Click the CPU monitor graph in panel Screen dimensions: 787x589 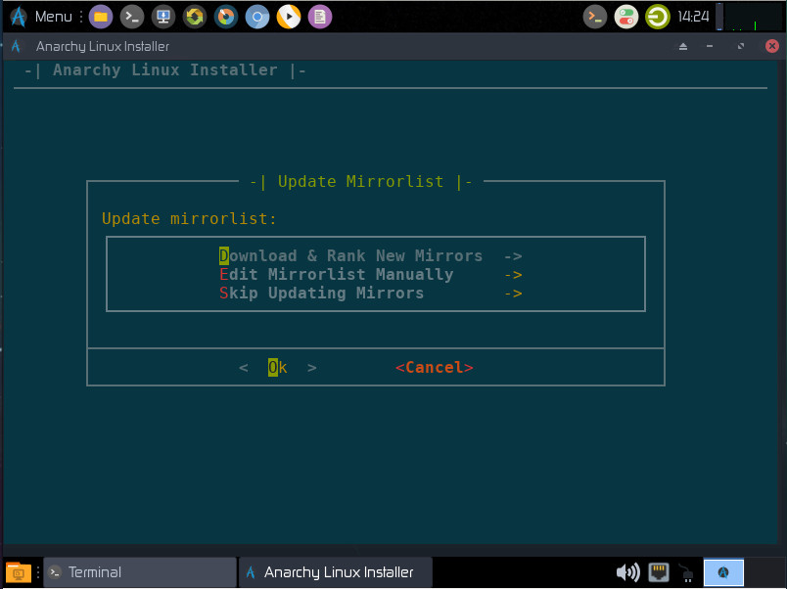pyautogui.click(x=754, y=17)
